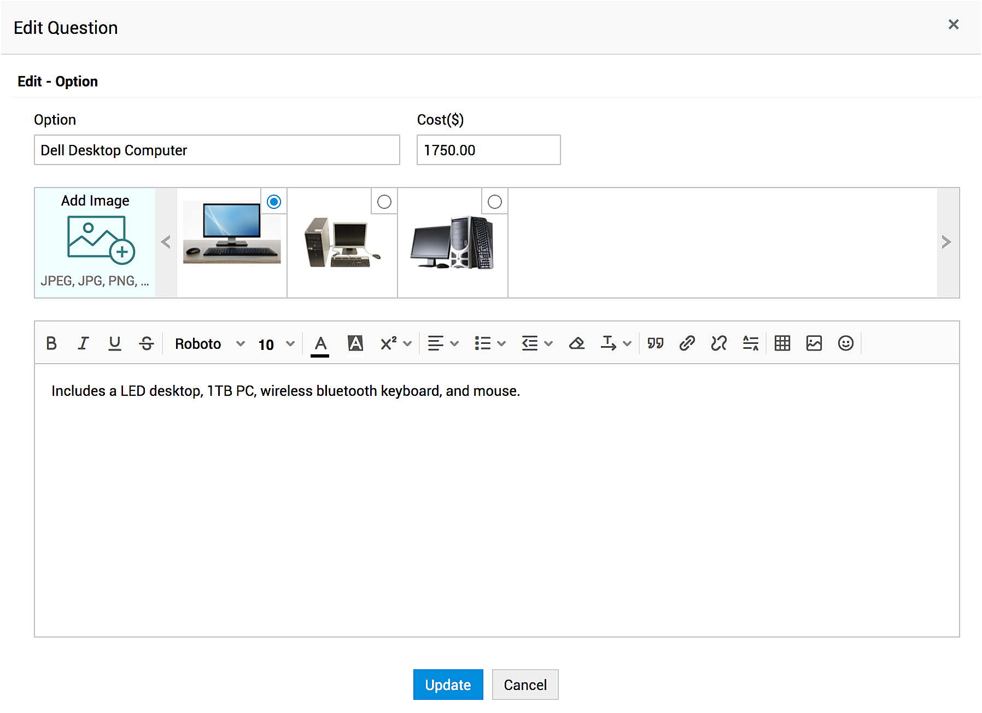Image resolution: width=982 pixels, height=713 pixels.
Task: Insert a table into description
Action: [x=782, y=343]
